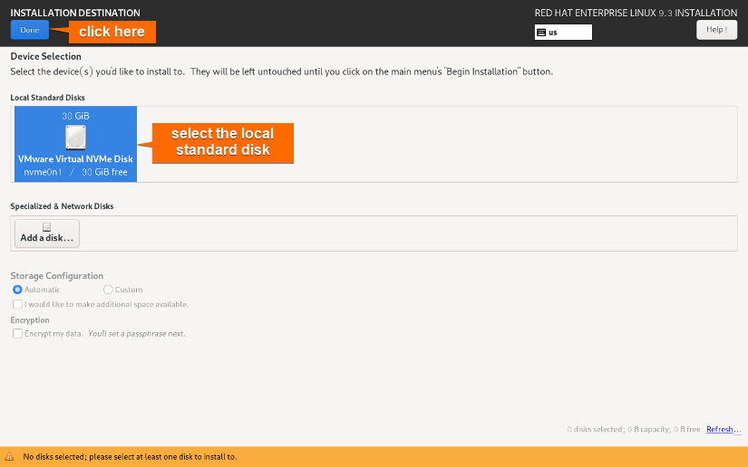Click the 30 GiB size label on disk tile
The width and height of the screenshot is (748, 467).
[75, 116]
